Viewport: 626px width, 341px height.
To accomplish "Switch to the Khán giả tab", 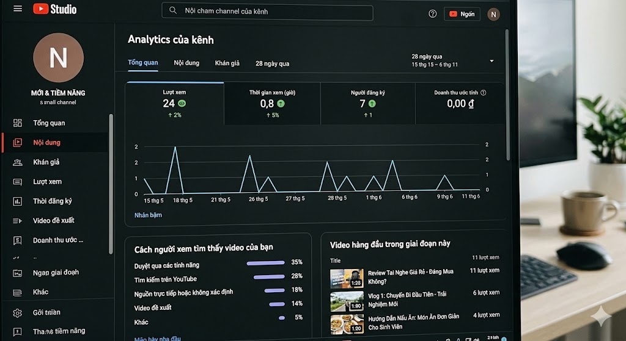I will click(227, 63).
